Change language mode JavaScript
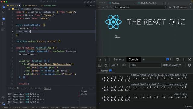 point(65,108)
